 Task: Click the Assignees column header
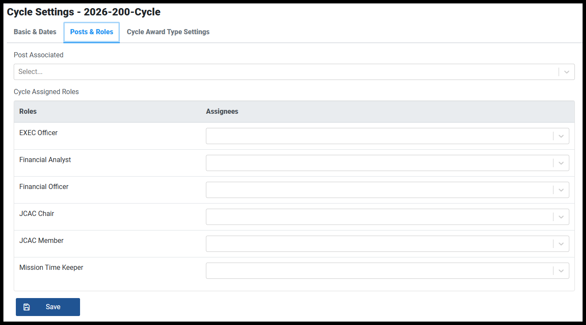222,112
